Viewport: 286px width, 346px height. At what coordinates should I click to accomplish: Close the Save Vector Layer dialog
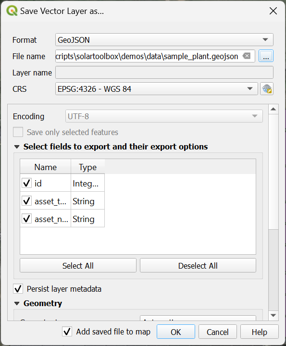pyautogui.click(x=273, y=11)
